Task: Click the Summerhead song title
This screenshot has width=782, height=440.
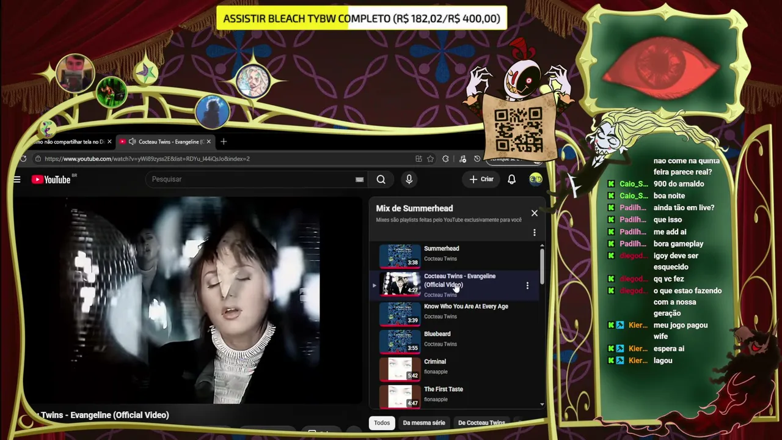Action: click(x=441, y=249)
